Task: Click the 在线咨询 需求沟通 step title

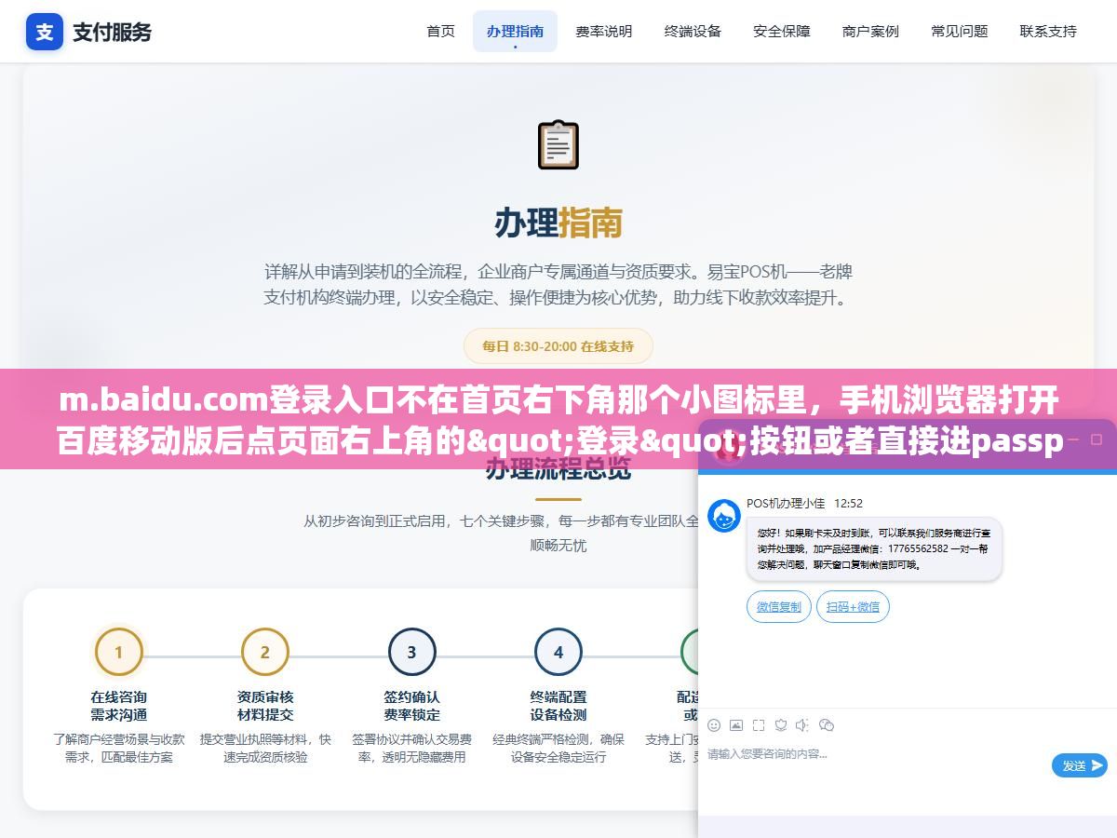Action: pyautogui.click(x=118, y=706)
